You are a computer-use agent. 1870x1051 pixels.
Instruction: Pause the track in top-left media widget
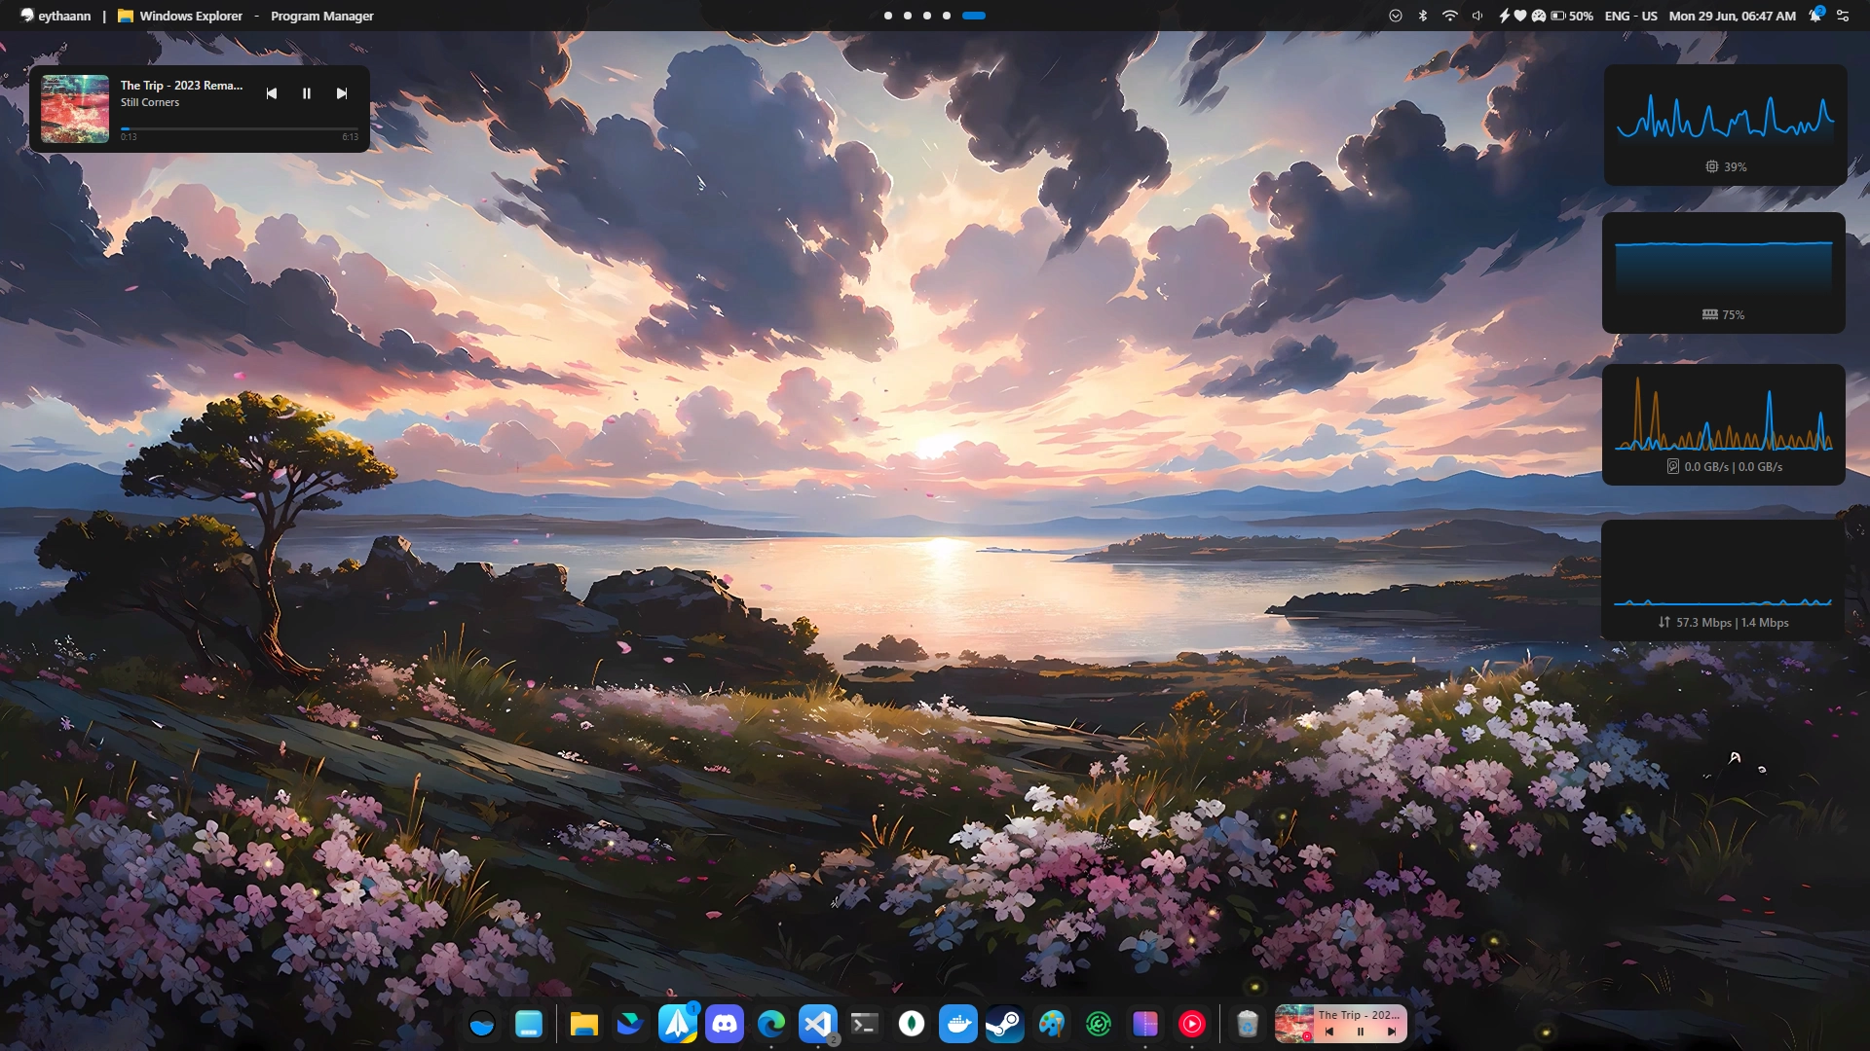(x=307, y=93)
